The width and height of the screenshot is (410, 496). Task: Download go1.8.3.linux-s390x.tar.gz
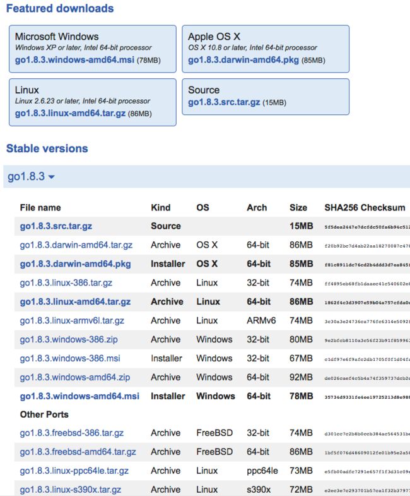tap(71, 490)
